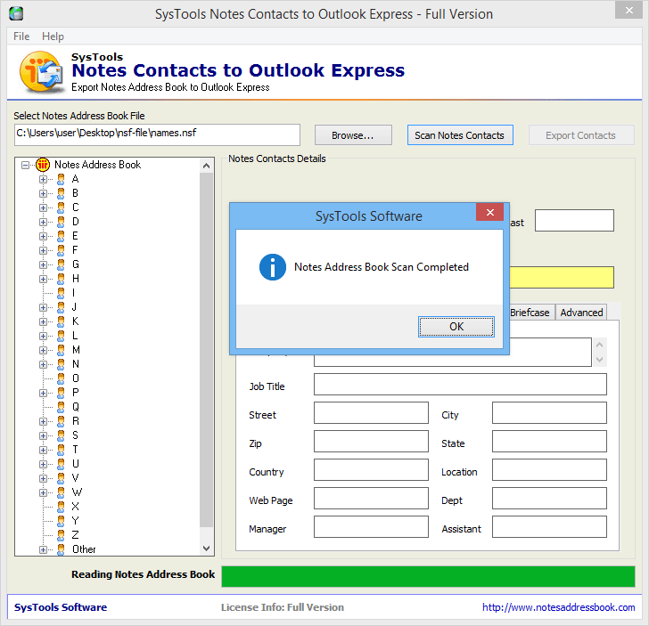The image size is (649, 626).
Task: Close the SysTools Software dialog
Action: click(x=489, y=212)
